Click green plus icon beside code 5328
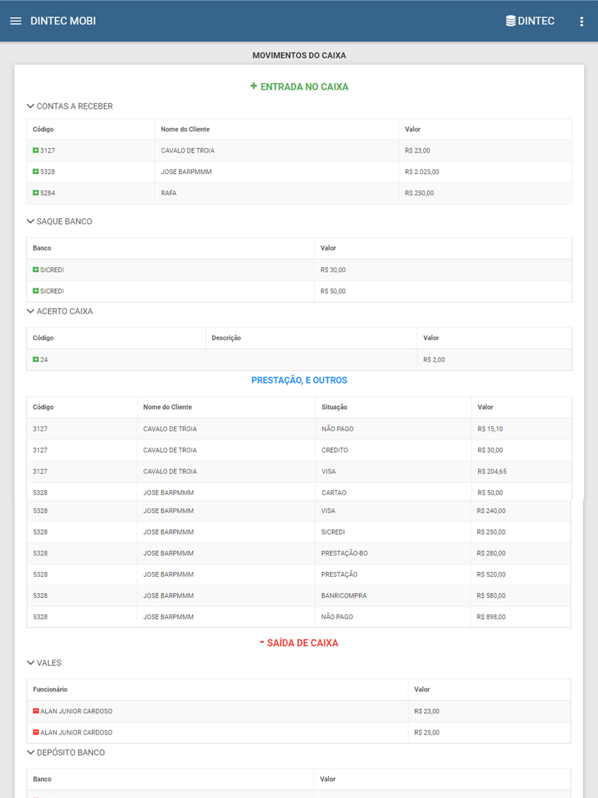The width and height of the screenshot is (598, 798). 36,172
